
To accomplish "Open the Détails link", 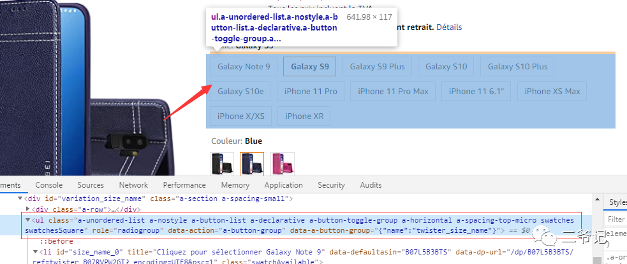I will (449, 27).
